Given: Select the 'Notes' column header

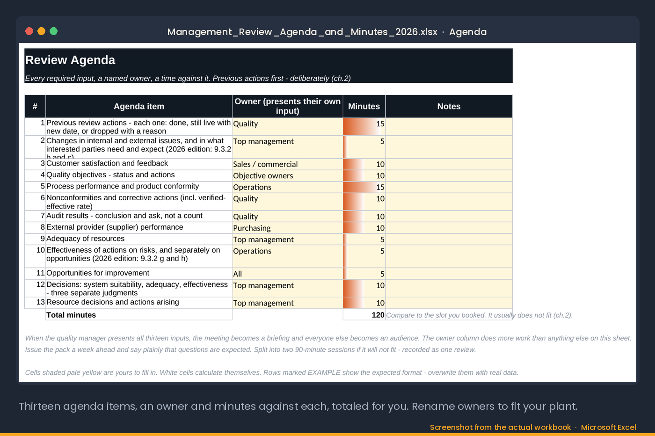Looking at the screenshot, I should [x=449, y=106].
